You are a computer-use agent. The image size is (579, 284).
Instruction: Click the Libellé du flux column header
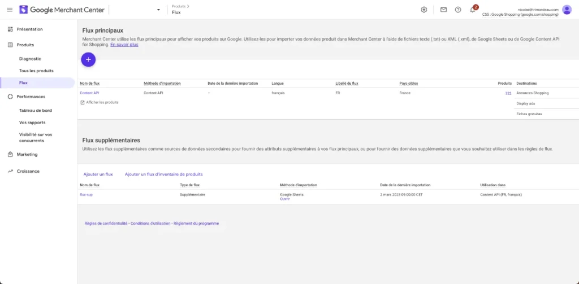347,84
